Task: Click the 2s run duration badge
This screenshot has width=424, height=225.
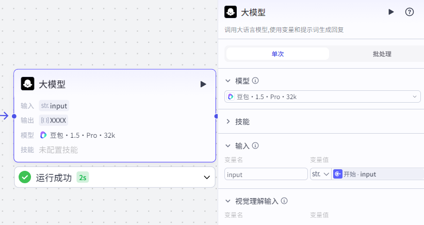Action: click(83, 178)
